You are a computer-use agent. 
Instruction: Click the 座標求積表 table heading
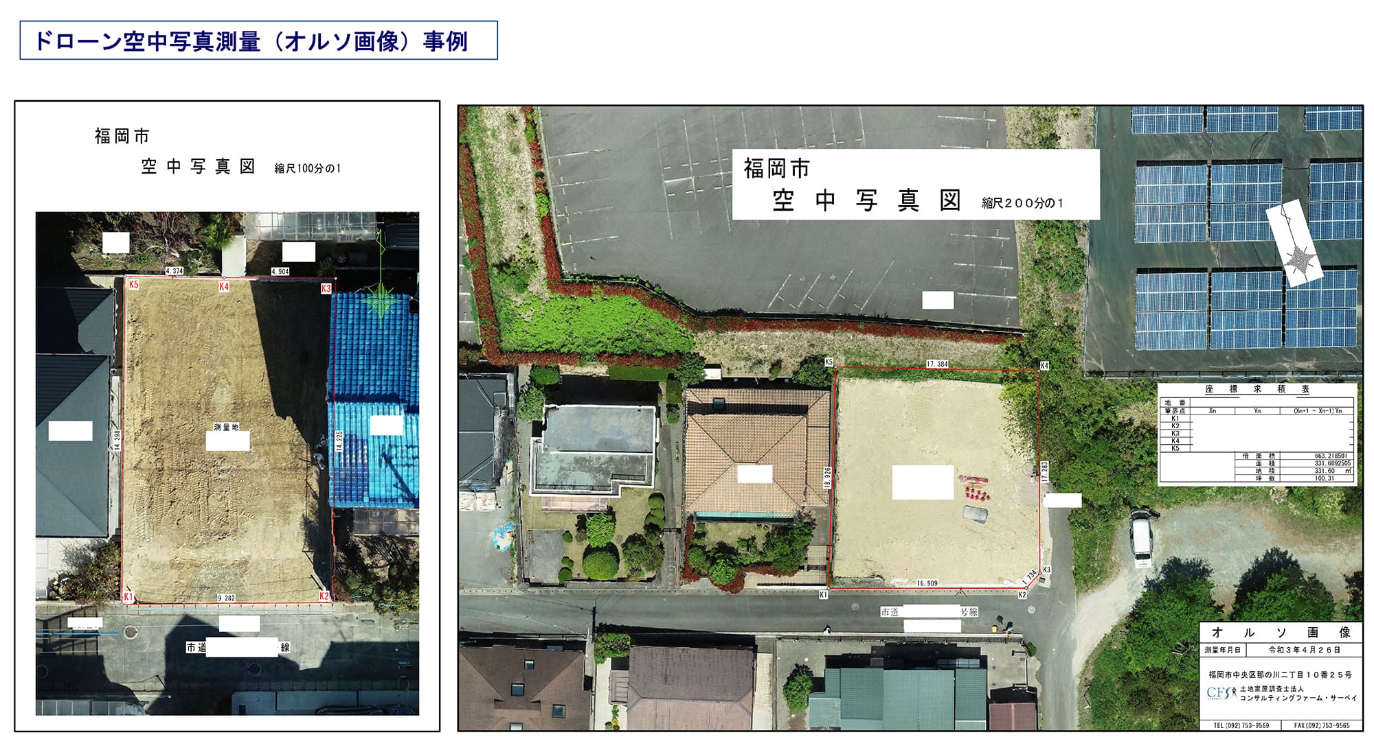click(1257, 389)
